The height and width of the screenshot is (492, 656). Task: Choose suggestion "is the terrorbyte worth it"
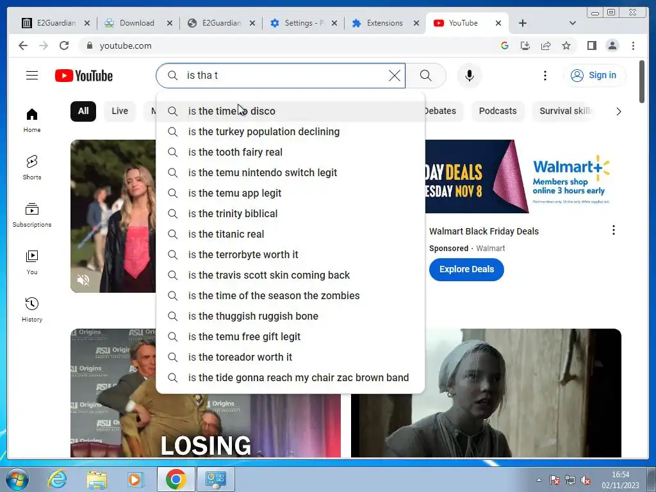[290, 255]
